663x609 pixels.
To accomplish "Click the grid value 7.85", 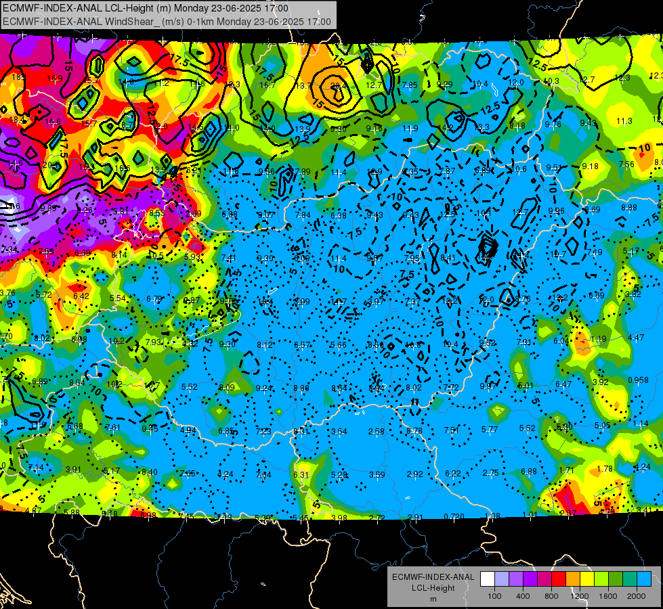I will tap(410, 85).
